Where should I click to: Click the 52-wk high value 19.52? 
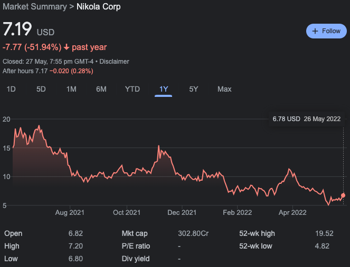point(329,233)
